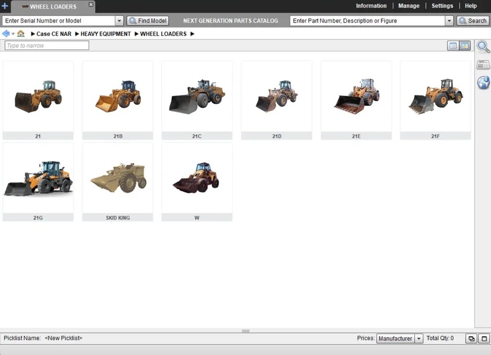Viewport: 491px width, 355px height.
Task: Switch to list view
Action: [x=453, y=46]
